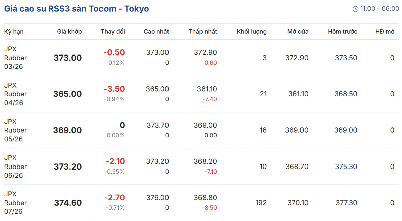The height and width of the screenshot is (221, 402).
Task: Click the 373.00 matched price for 03/26
Action: [68, 58]
